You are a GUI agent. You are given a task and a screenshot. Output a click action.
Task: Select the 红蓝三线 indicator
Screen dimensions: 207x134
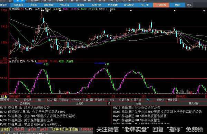pyautogui.click(x=136, y=100)
